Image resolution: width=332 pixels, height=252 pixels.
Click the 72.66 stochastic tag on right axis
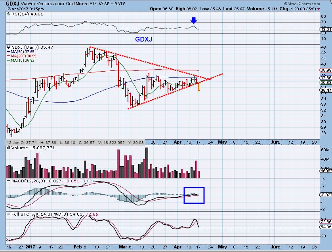326,222
